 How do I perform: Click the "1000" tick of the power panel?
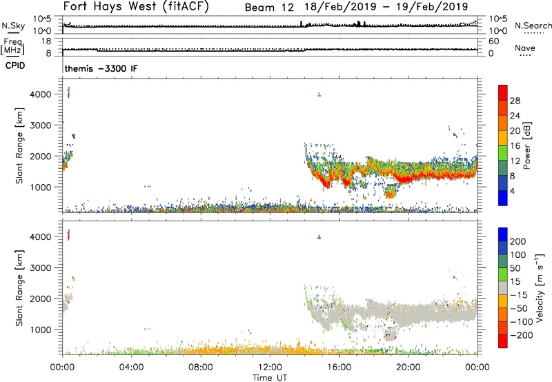(41, 187)
